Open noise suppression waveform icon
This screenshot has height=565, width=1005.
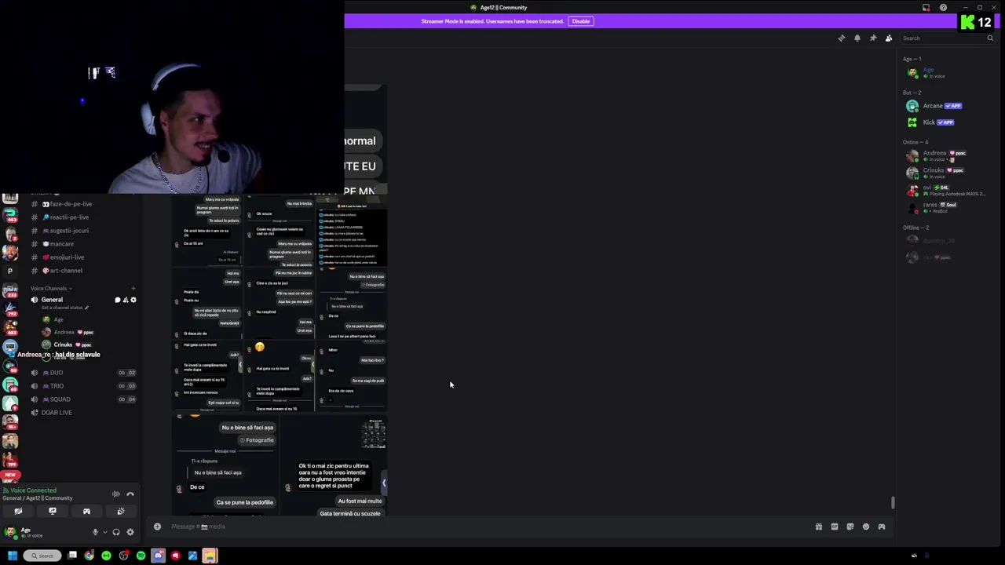(115, 494)
